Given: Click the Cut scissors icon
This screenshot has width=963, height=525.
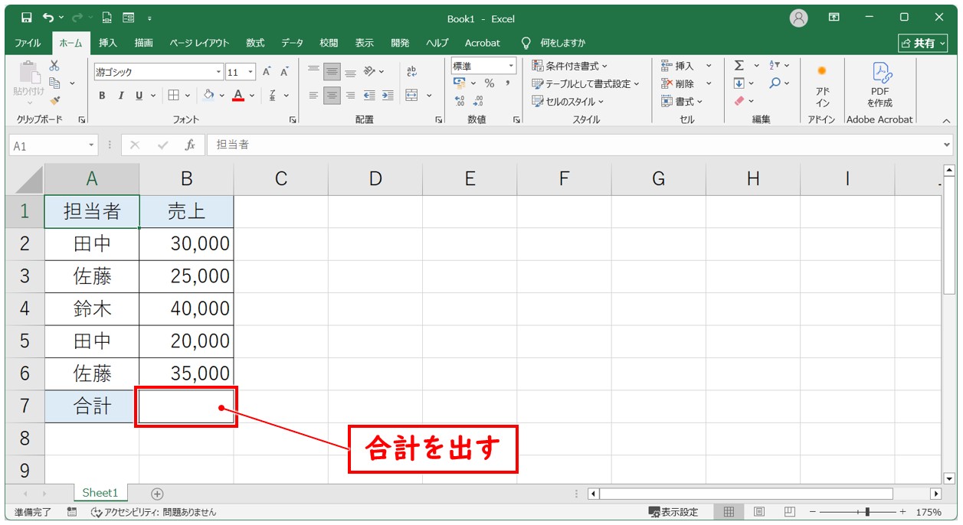Looking at the screenshot, I should [x=54, y=66].
